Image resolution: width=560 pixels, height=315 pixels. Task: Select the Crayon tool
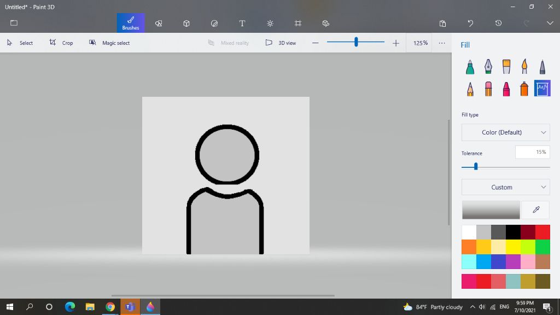[x=506, y=88]
